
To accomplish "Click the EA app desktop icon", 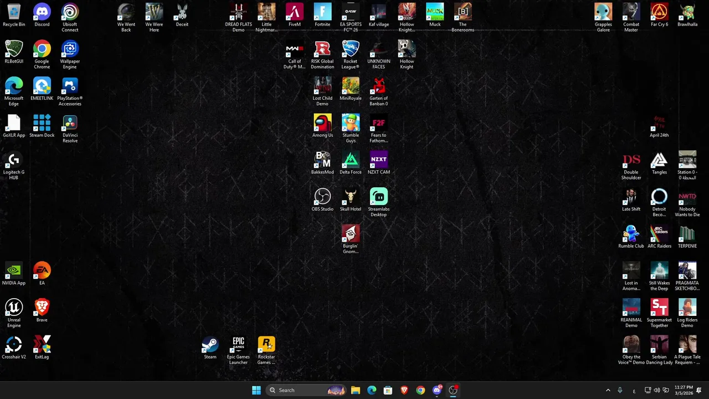I will (42, 274).
